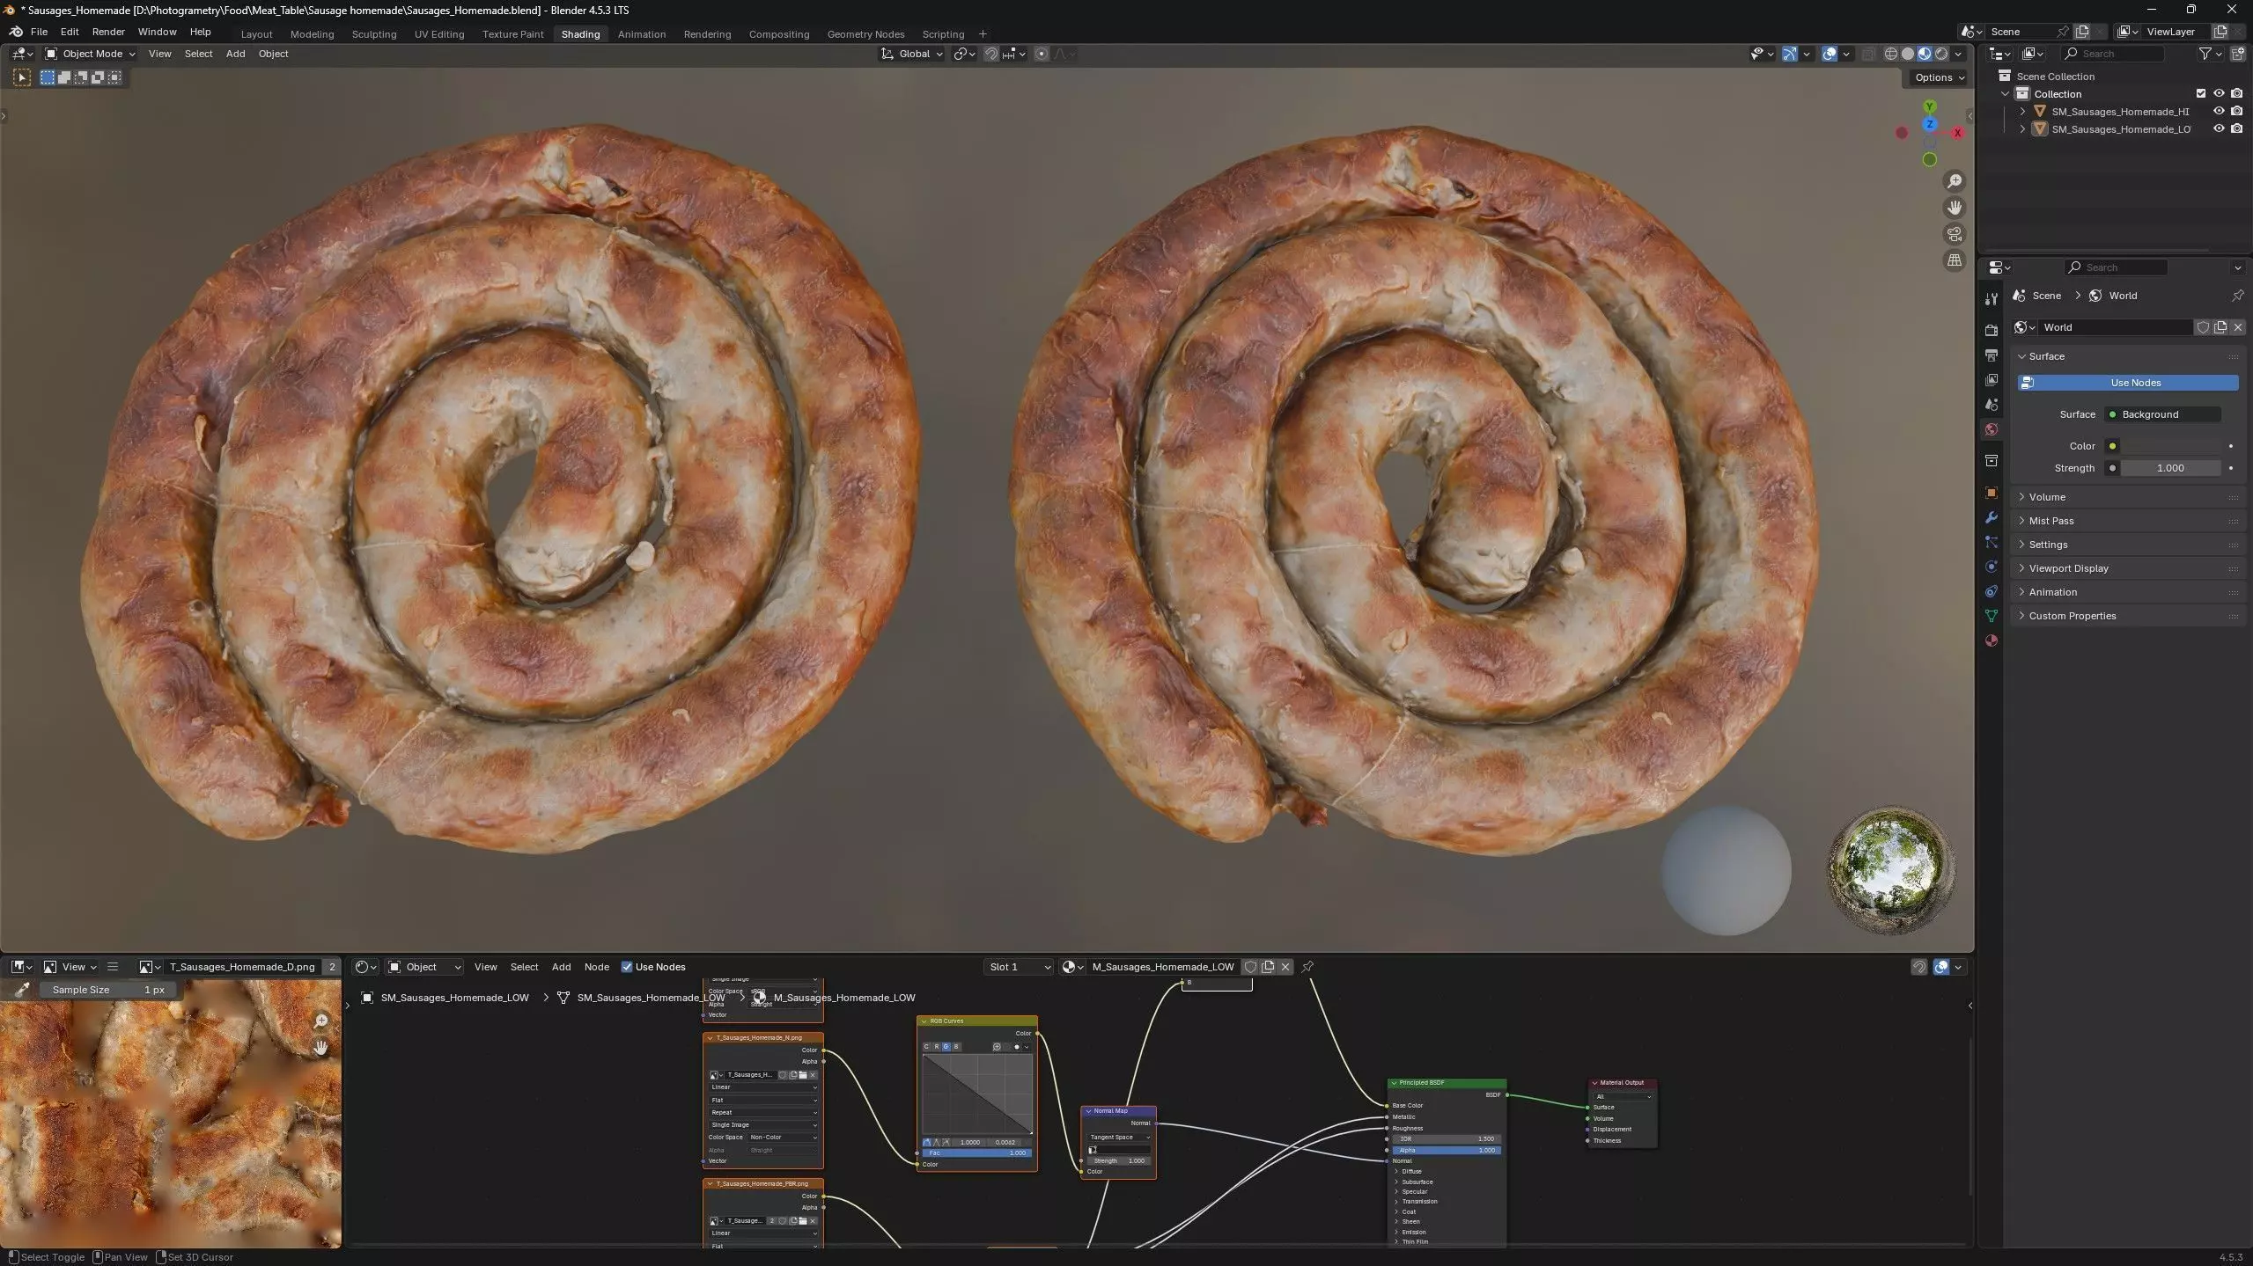This screenshot has height=1266, width=2253.
Task: Collapse the Surface panel in World properties
Action: (2127, 356)
